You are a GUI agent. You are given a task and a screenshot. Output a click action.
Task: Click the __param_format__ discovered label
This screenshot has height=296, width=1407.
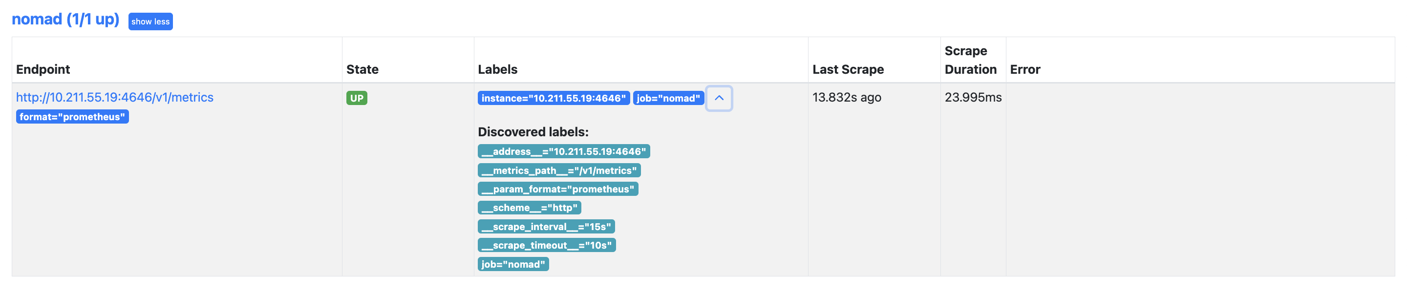[557, 189]
